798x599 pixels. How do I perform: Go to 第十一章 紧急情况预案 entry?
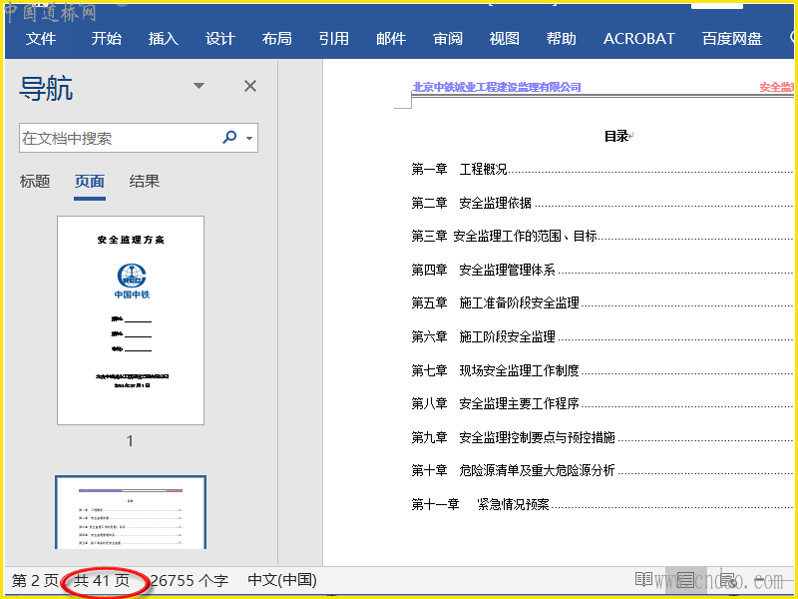coord(480,505)
